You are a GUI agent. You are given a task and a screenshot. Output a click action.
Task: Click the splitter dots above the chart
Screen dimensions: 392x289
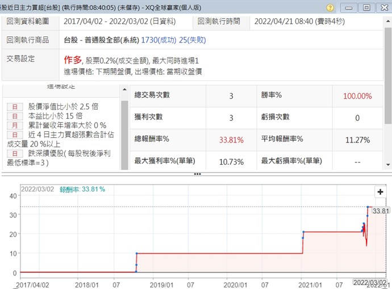197,174
